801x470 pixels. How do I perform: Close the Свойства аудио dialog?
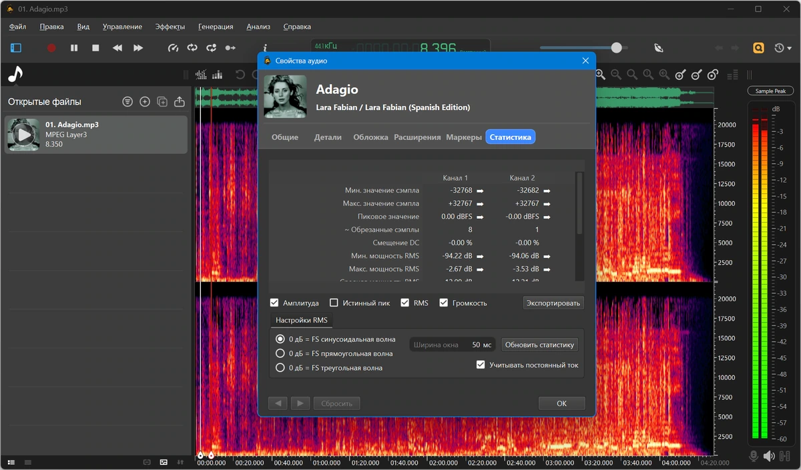pos(585,61)
